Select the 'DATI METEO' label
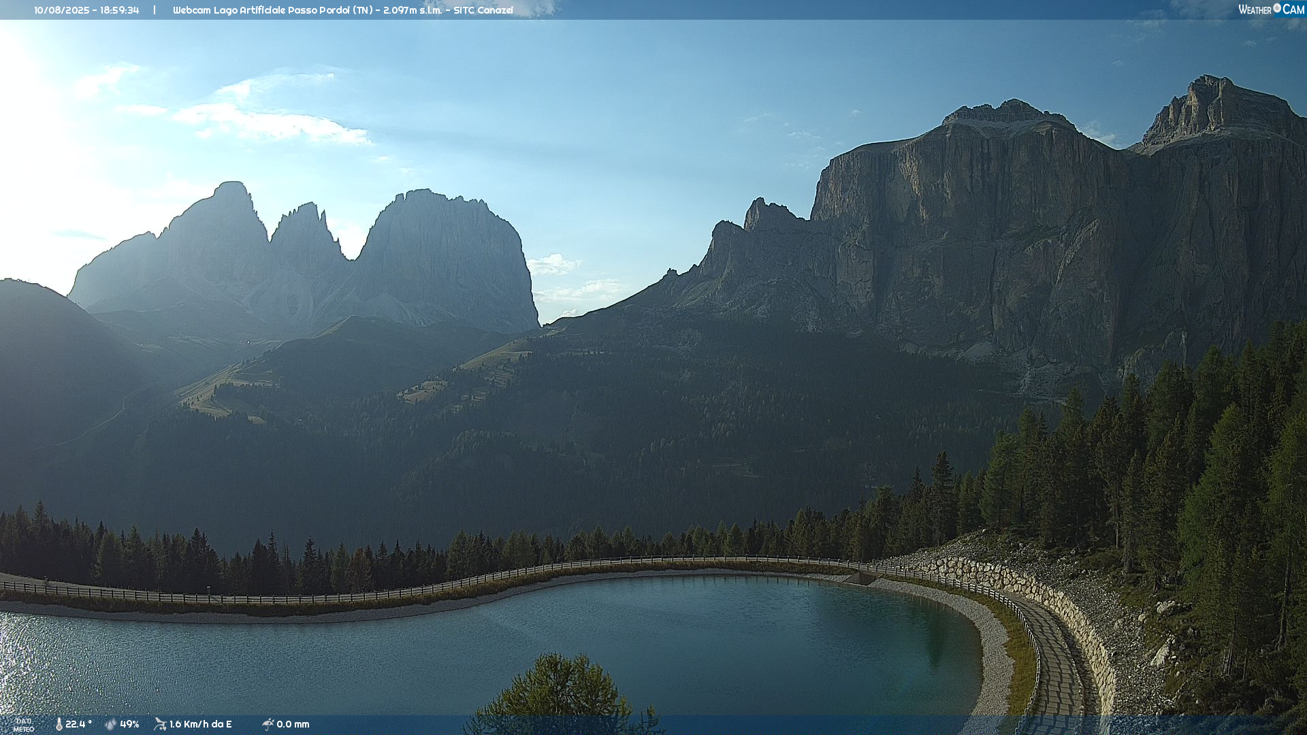The height and width of the screenshot is (735, 1307). pyautogui.click(x=24, y=725)
